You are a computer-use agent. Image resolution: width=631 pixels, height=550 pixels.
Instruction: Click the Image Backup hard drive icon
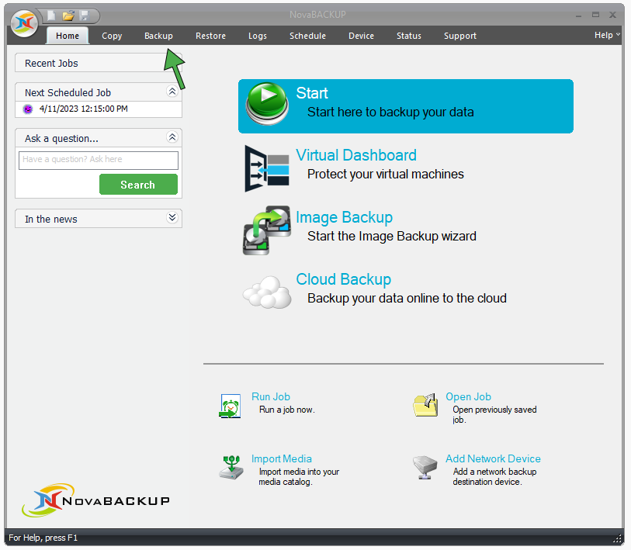tap(267, 230)
